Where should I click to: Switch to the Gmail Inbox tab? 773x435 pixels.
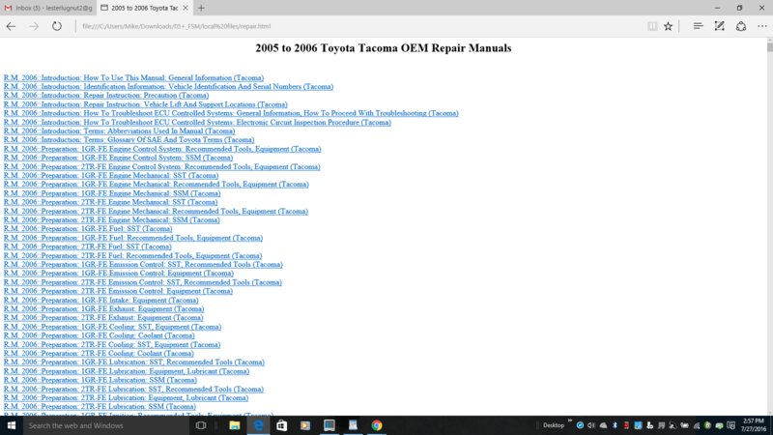point(48,8)
